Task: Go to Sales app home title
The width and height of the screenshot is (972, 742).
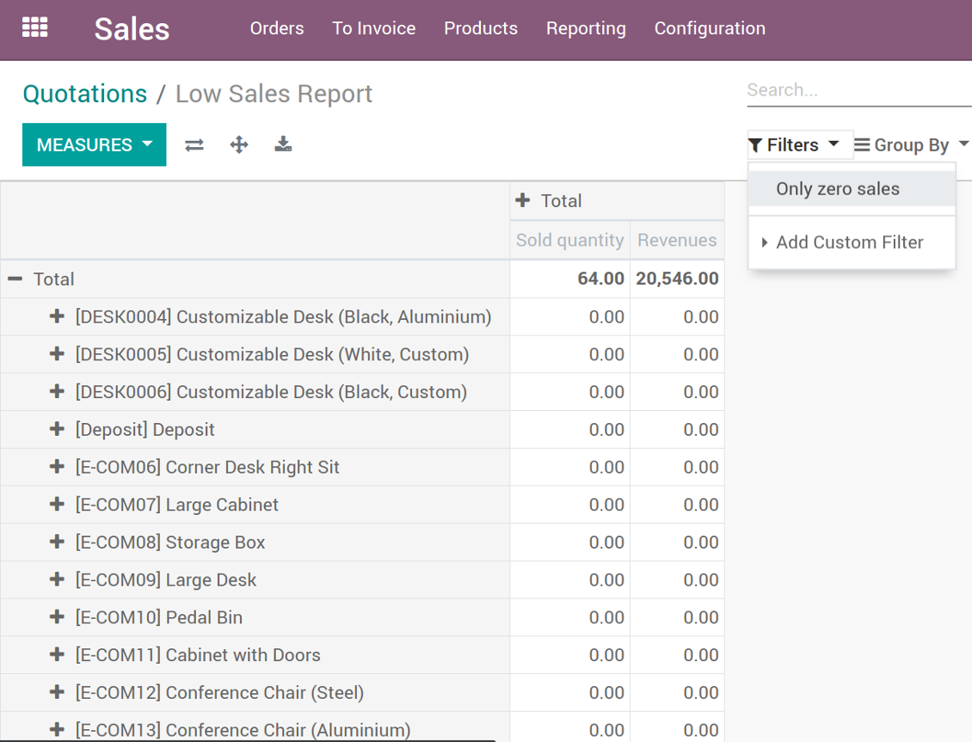Action: tap(132, 29)
